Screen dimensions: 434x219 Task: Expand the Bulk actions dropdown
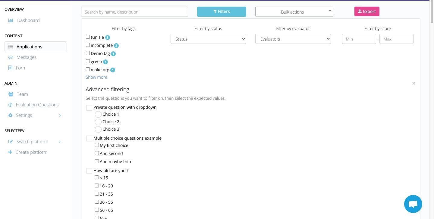pos(294,12)
